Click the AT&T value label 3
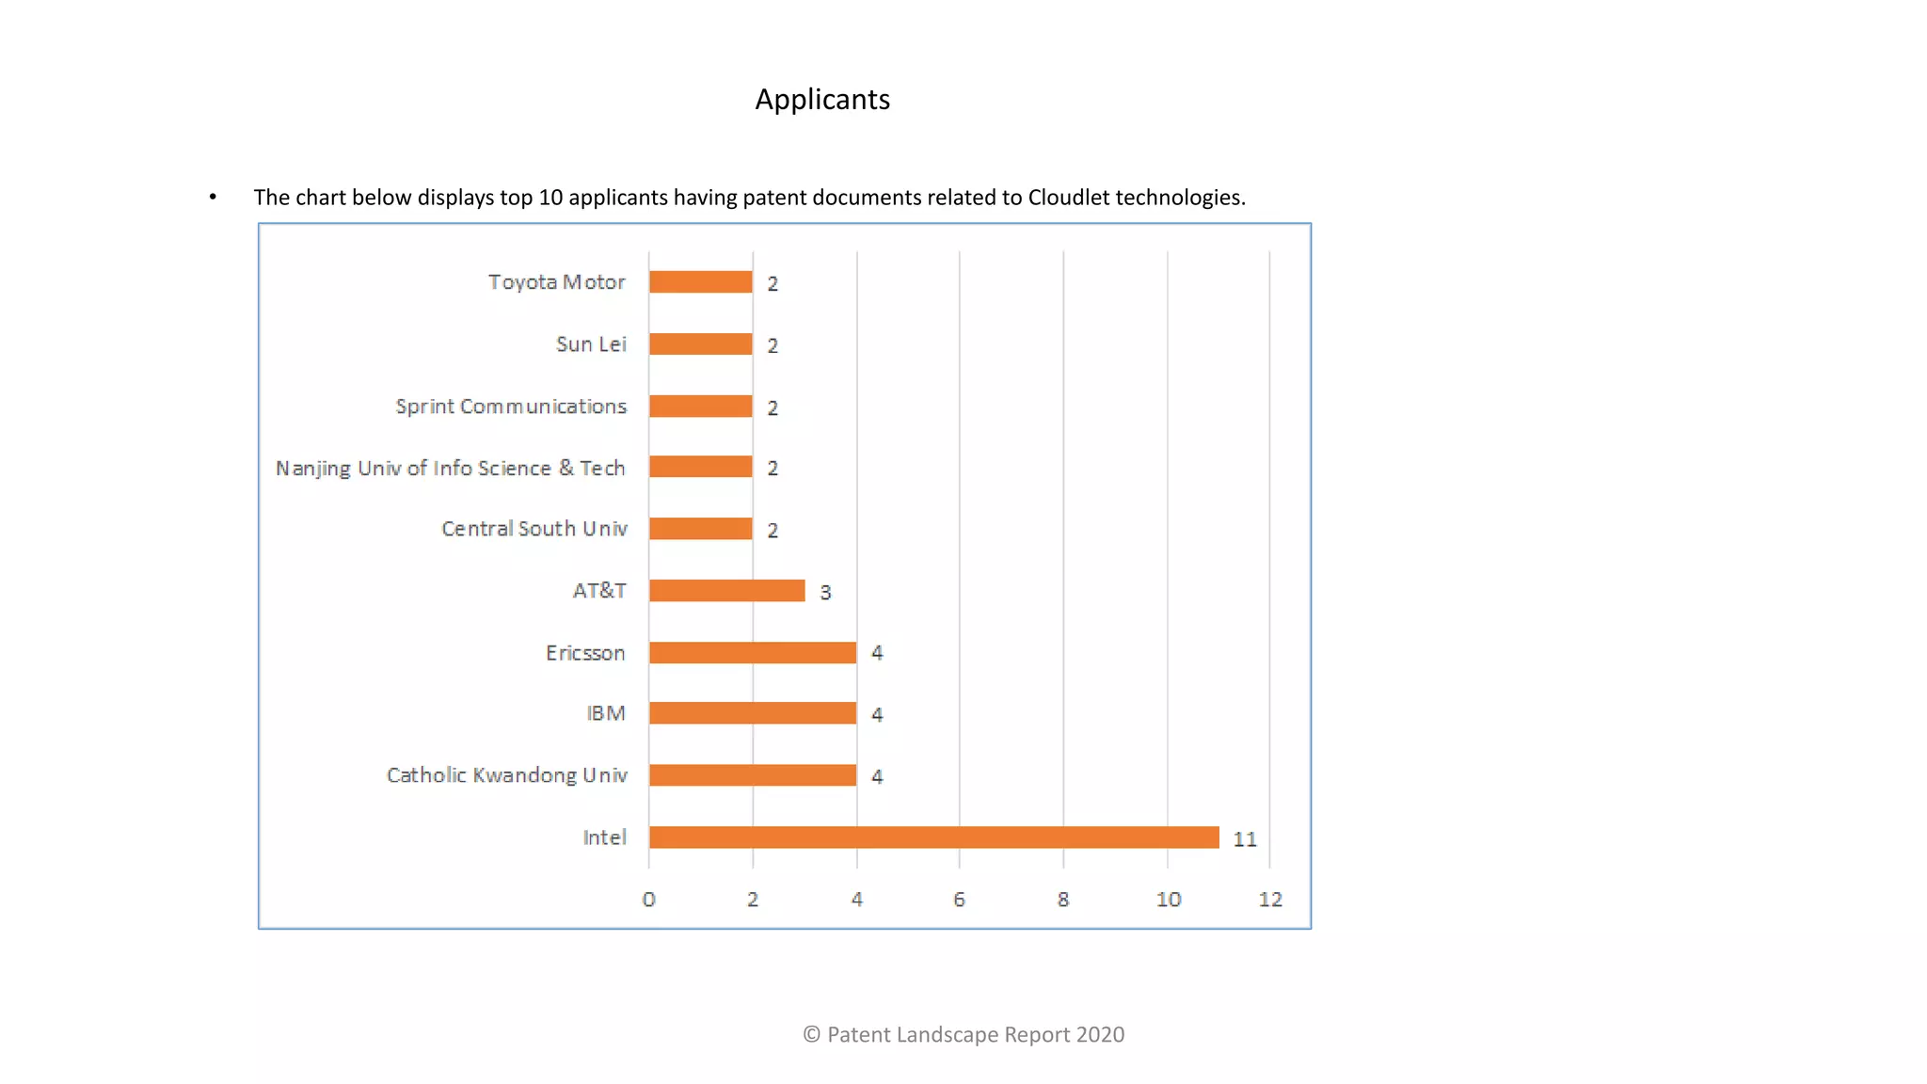1927x1084 pixels. pyautogui.click(x=825, y=593)
